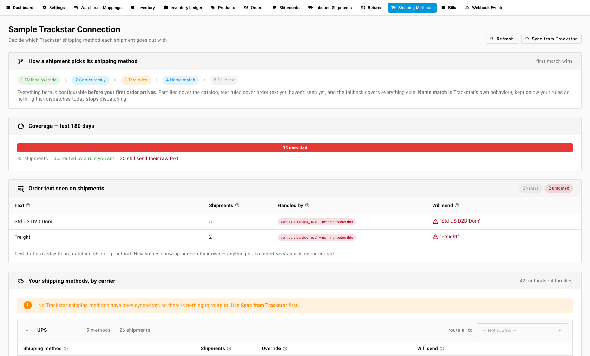Click the Settings gear icon
The height and width of the screenshot is (356, 590).
[x=44, y=8]
